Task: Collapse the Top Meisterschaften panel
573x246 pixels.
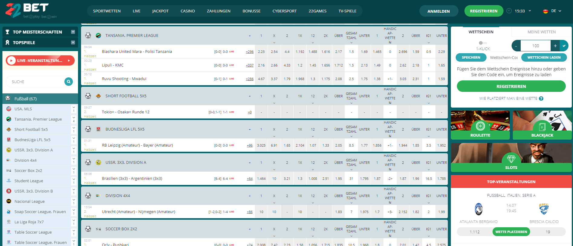Action: tap(73, 32)
